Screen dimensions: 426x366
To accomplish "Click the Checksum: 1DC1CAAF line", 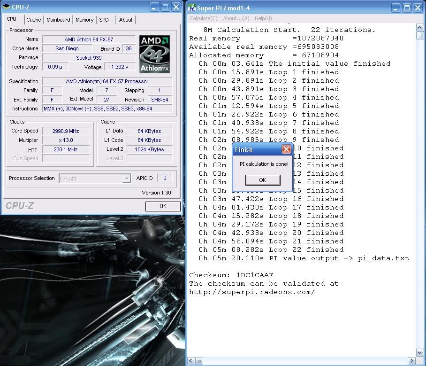I will coord(231,275).
